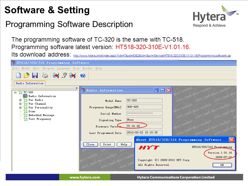This screenshot has width=248, height=186.
Task: Maximize the Radio Information window
Action: (x=162, y=90)
